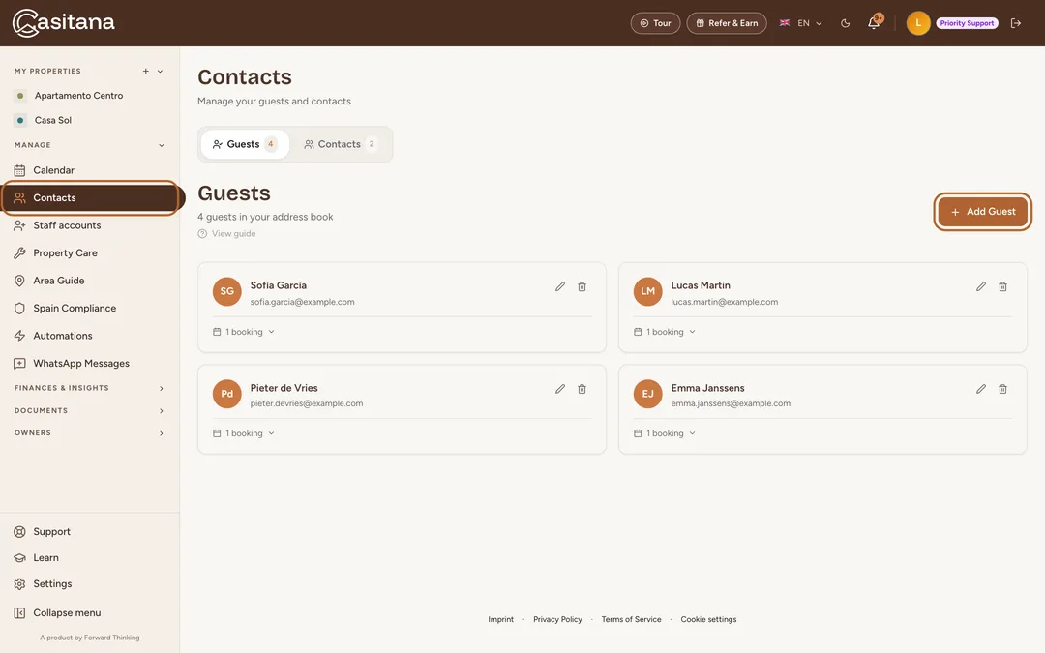Click lucas.martin@example.com email
The image size is (1045, 653).
[725, 302]
